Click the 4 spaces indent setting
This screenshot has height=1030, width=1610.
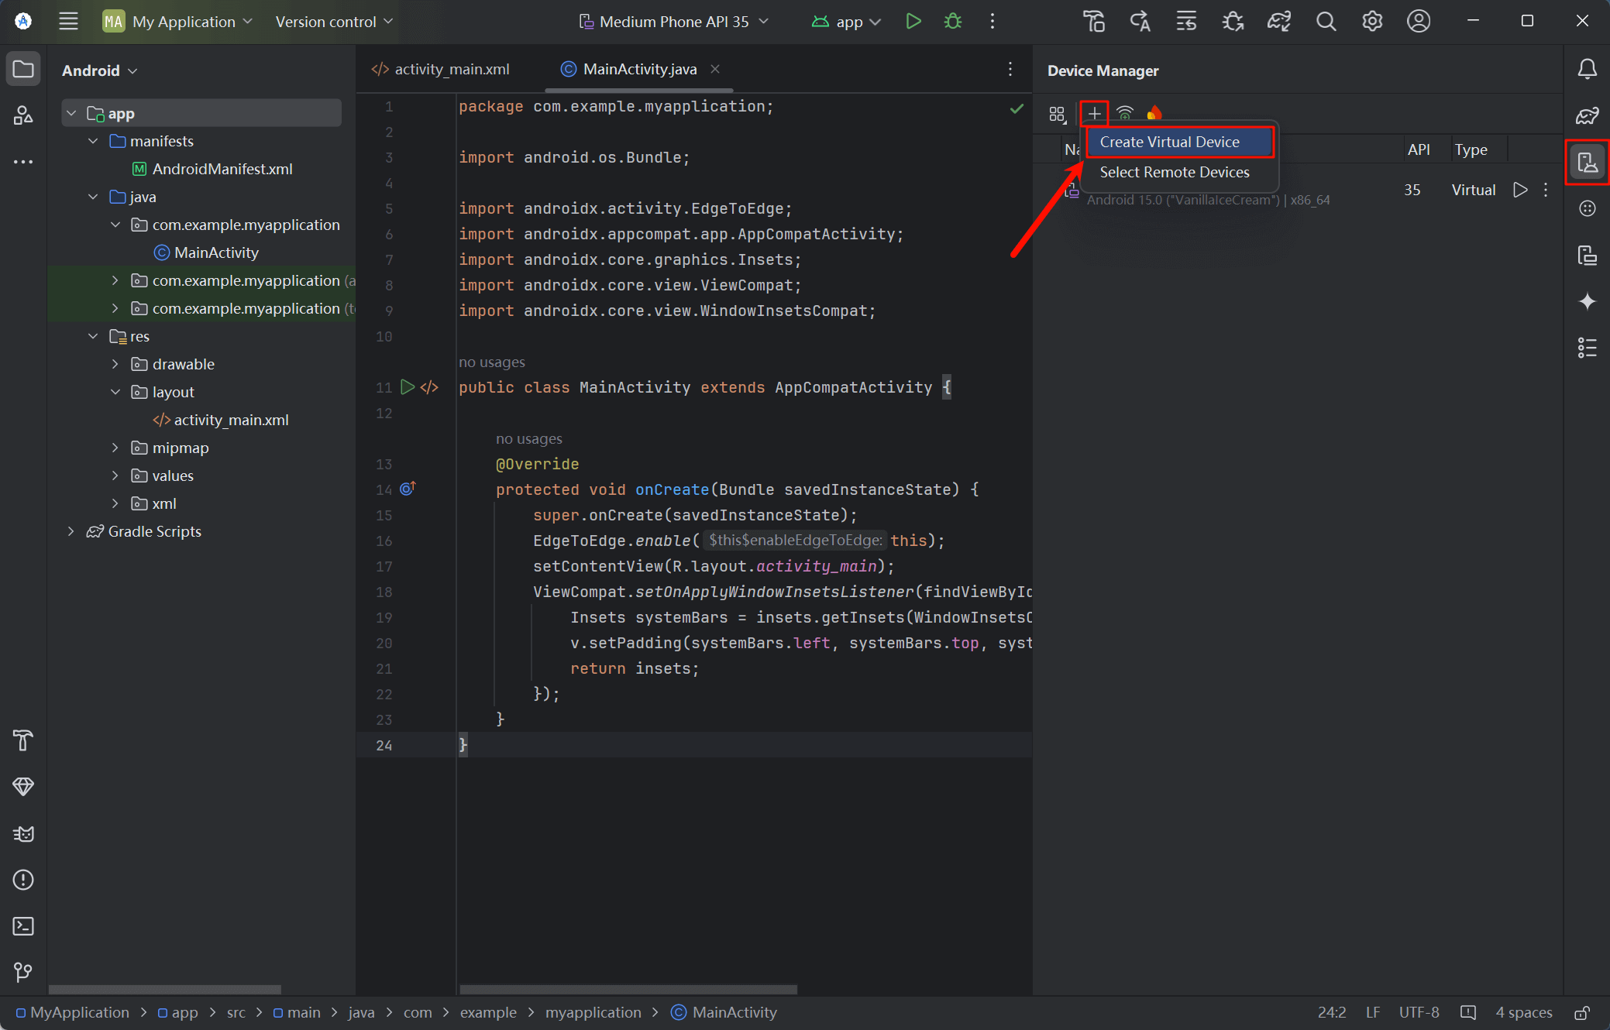pyautogui.click(x=1523, y=1012)
